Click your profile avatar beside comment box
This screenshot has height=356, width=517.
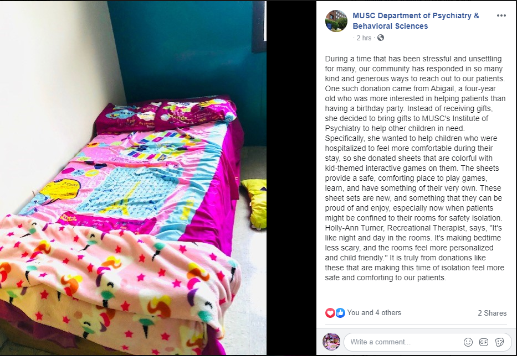pos(331,342)
